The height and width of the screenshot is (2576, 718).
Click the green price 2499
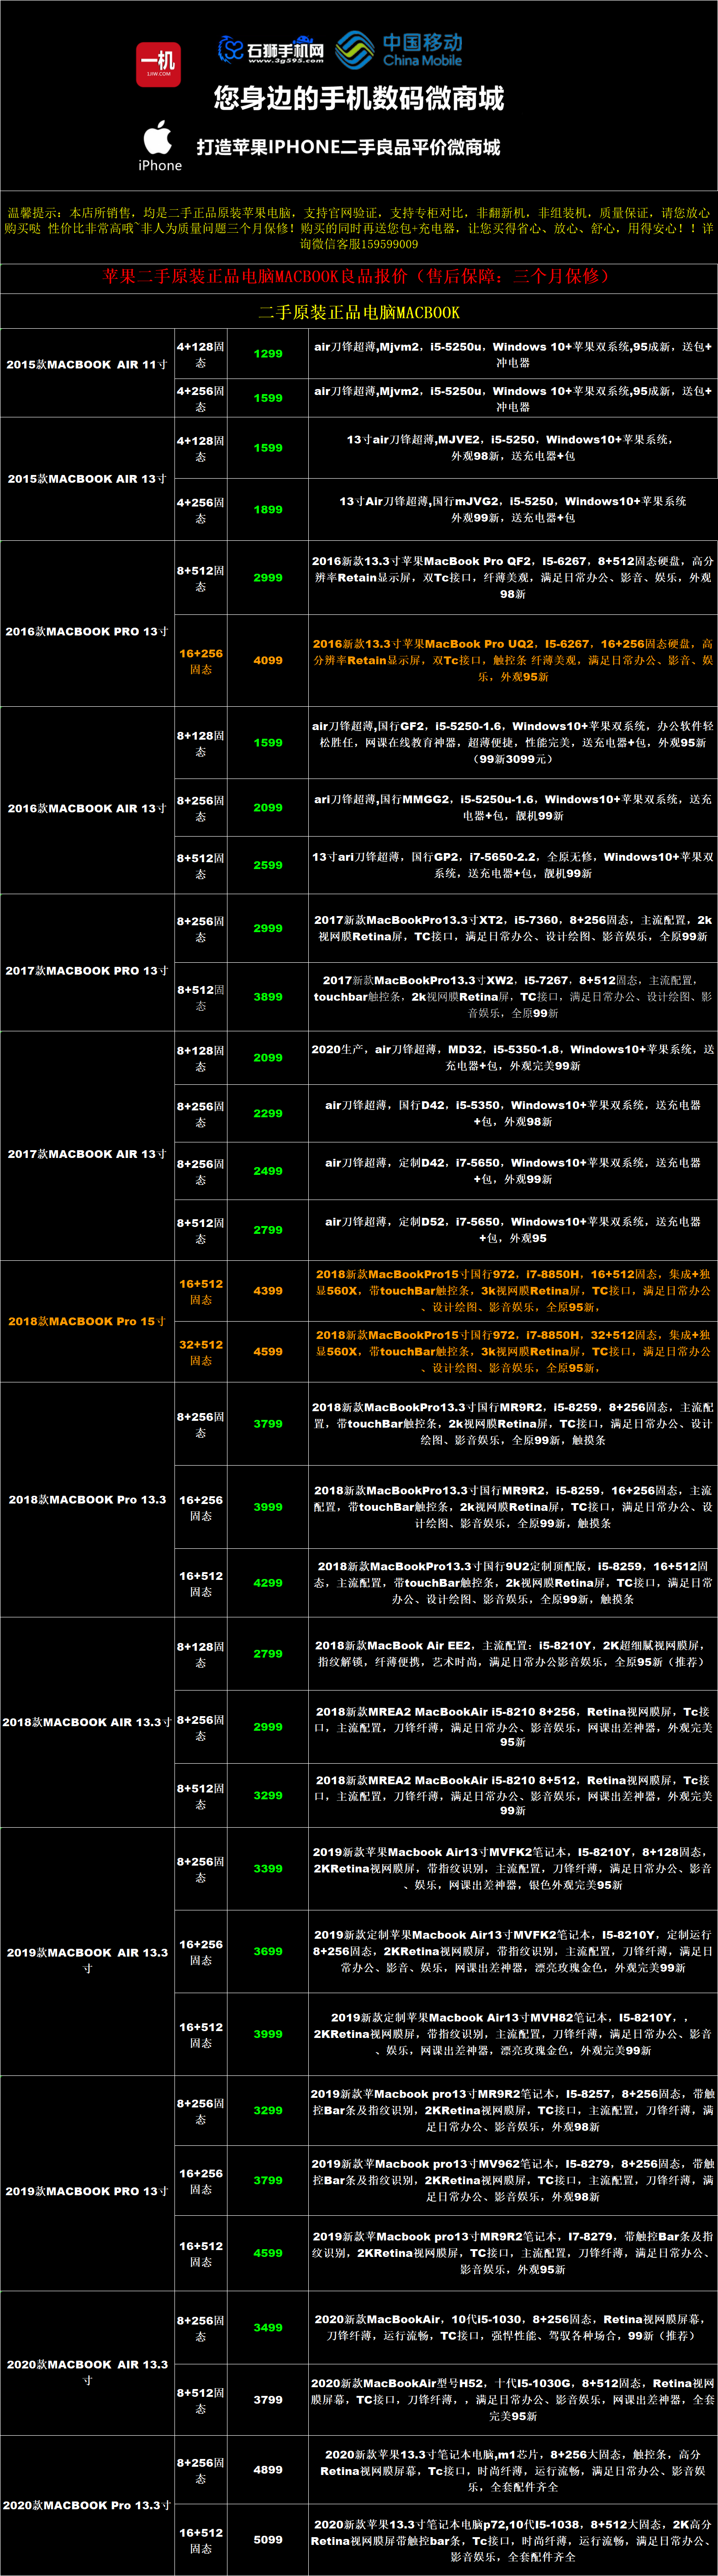point(268,1171)
